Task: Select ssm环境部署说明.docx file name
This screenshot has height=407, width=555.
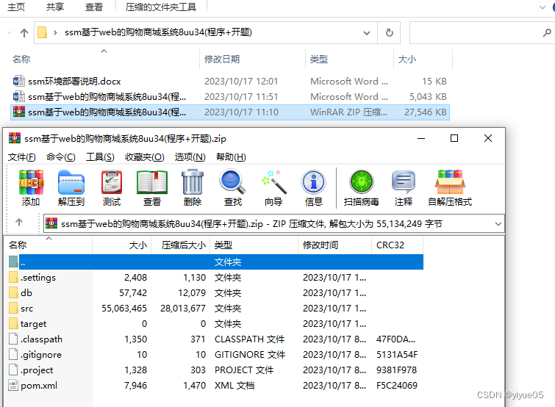Action: [x=74, y=82]
